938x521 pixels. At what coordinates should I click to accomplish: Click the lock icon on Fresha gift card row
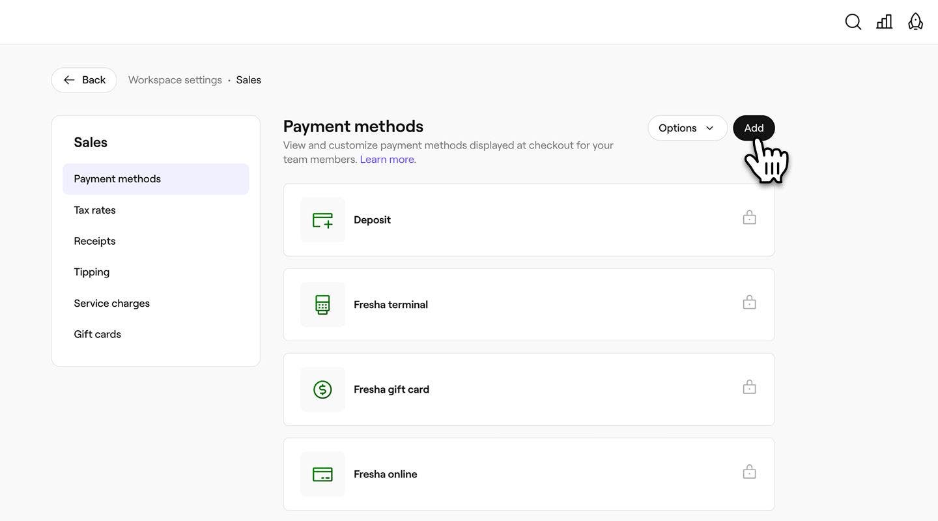tap(750, 387)
